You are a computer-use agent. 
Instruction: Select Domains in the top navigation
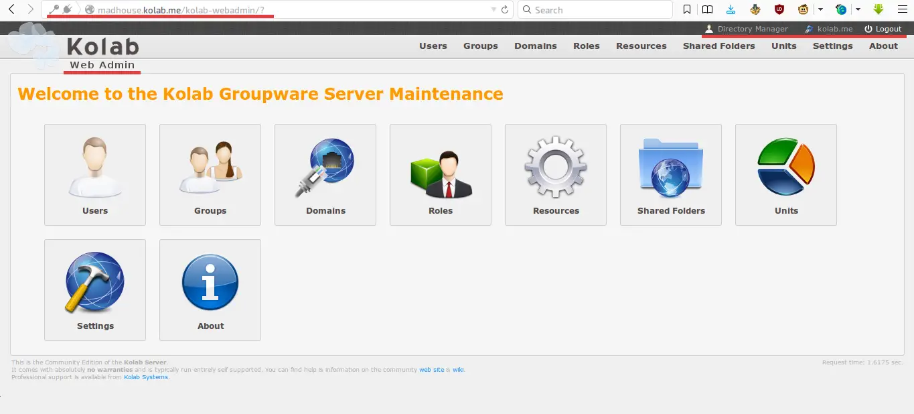click(x=536, y=46)
